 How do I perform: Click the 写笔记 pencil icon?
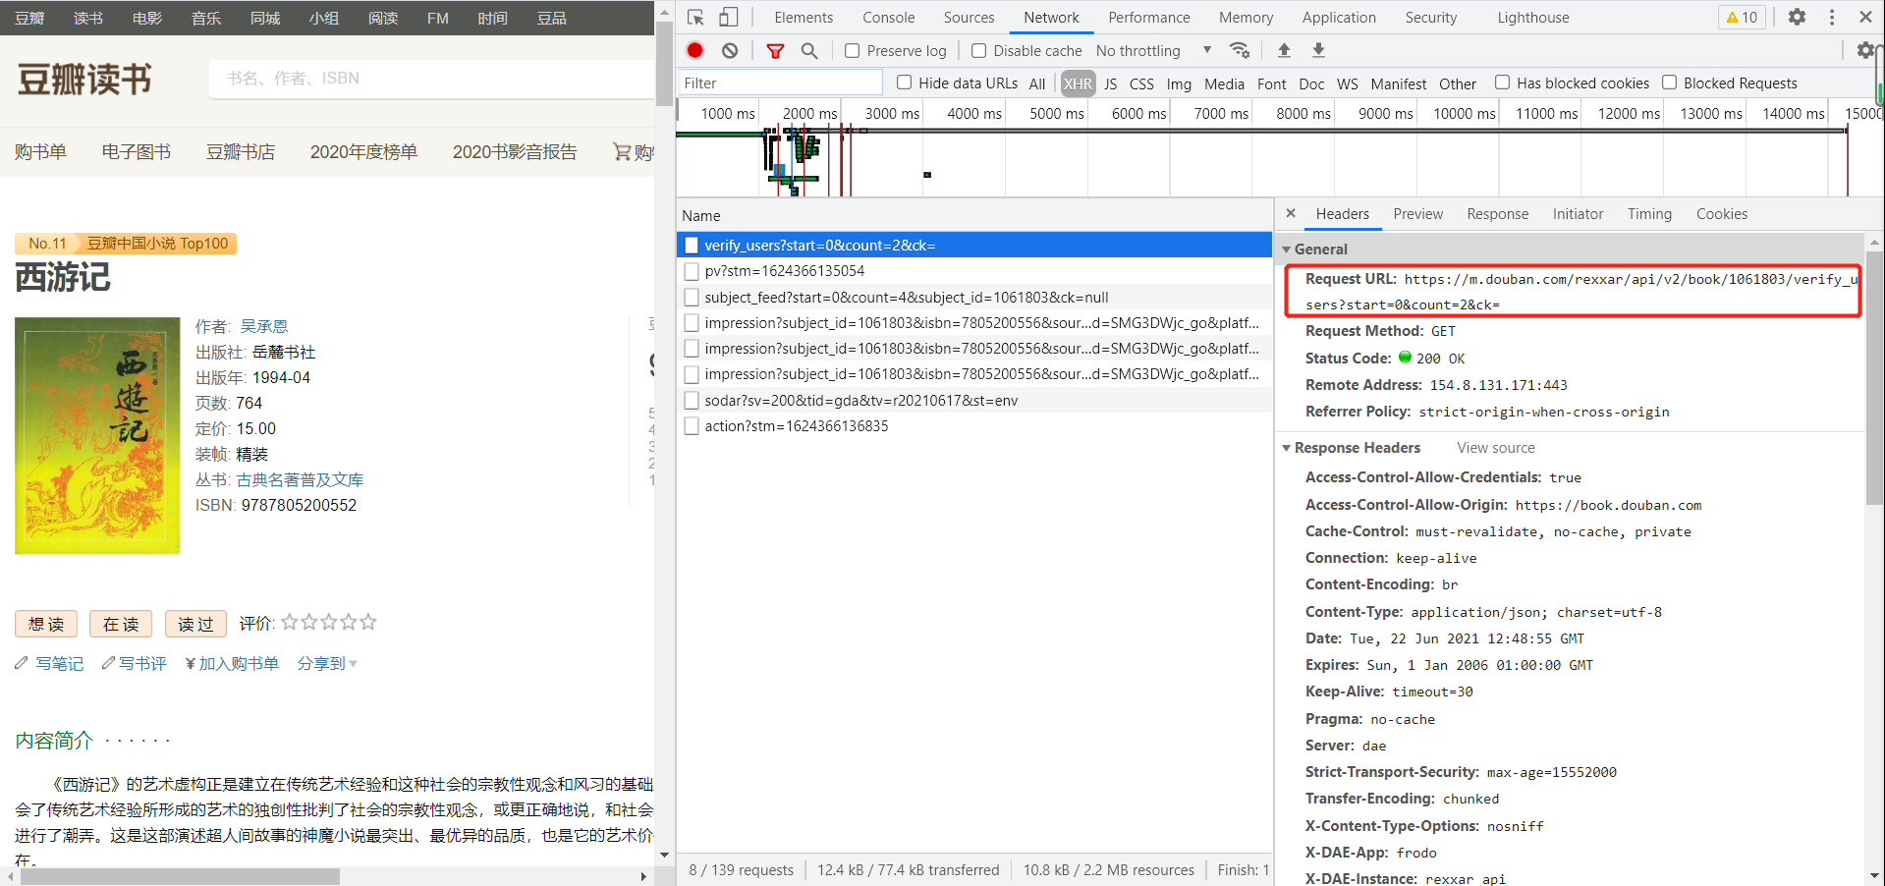tap(22, 664)
